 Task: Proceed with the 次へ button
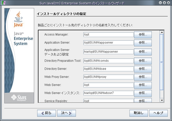click(67, 113)
